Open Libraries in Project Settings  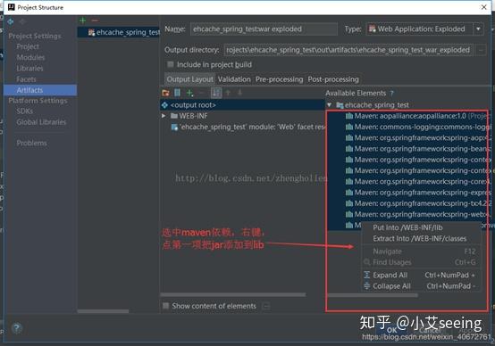coord(29,69)
